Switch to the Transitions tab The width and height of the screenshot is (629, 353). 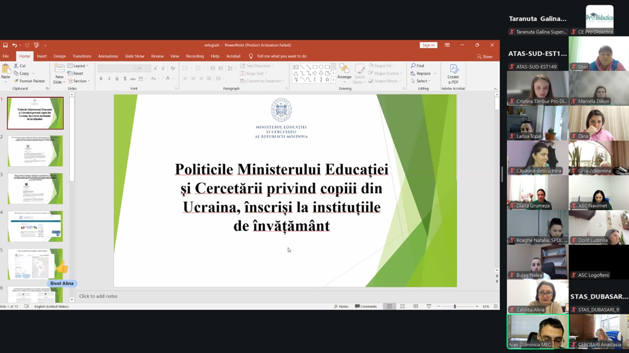(82, 56)
